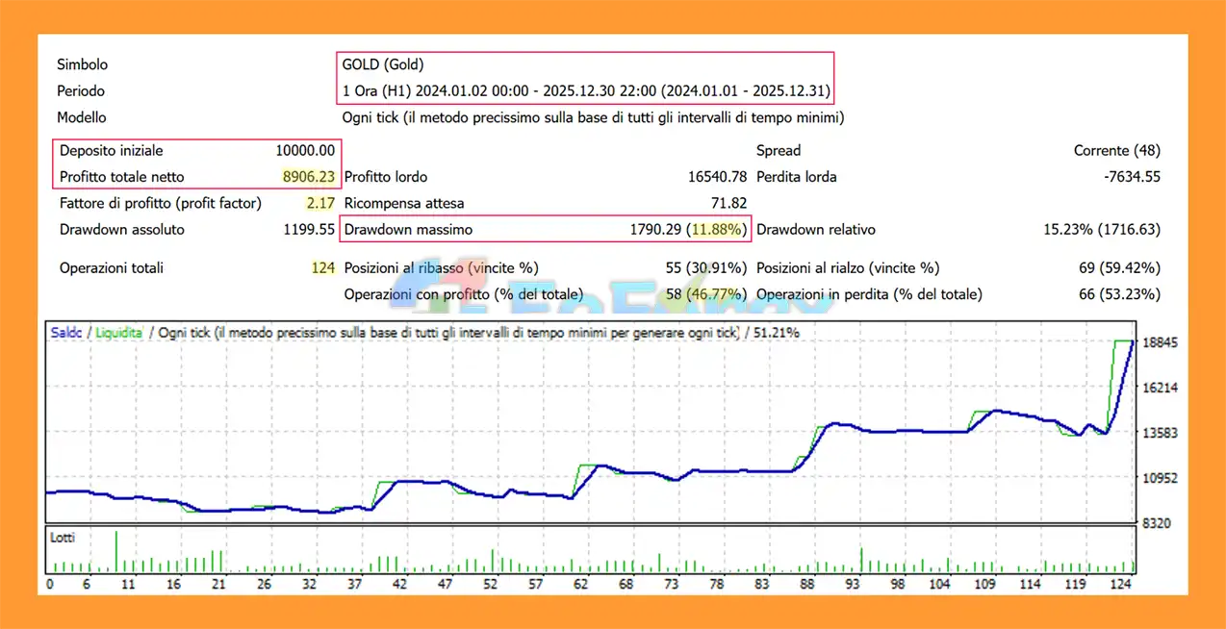Select the 1 Ora (H1) period date range
Image resolution: width=1226 pixels, height=629 pixels.
(x=587, y=91)
